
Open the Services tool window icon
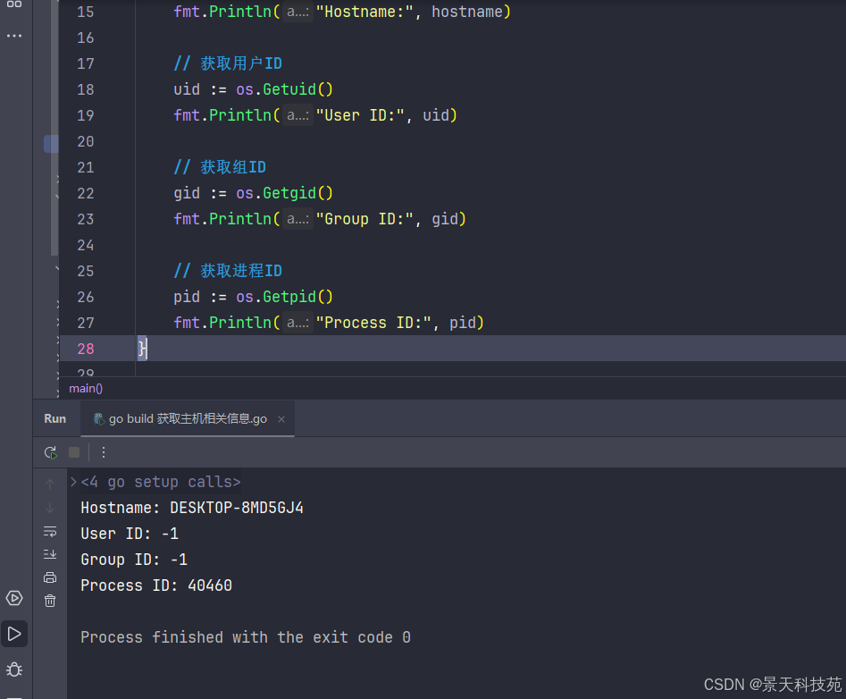point(14,598)
